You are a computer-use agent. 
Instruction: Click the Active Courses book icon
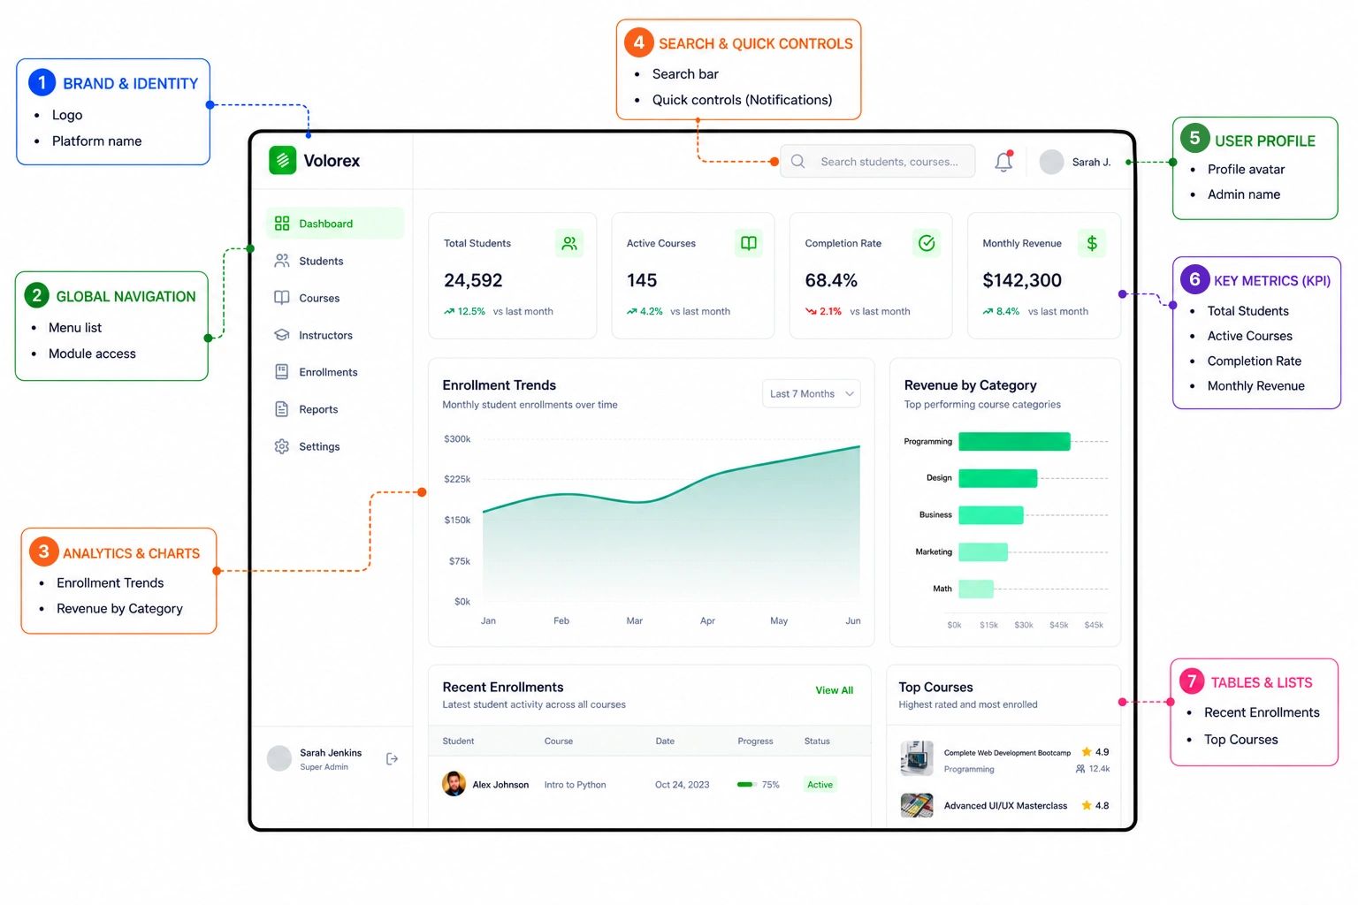click(x=749, y=243)
